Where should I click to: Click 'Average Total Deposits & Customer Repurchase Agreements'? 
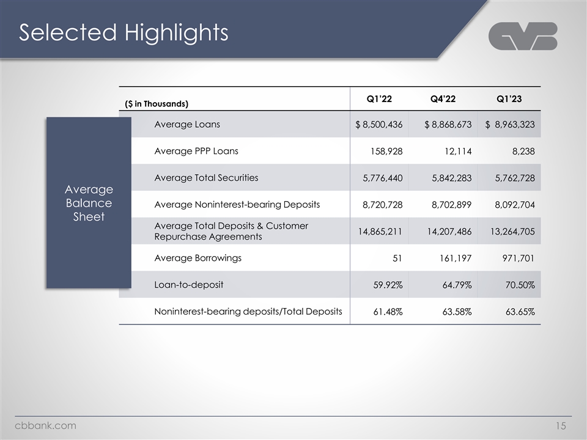click(x=231, y=231)
